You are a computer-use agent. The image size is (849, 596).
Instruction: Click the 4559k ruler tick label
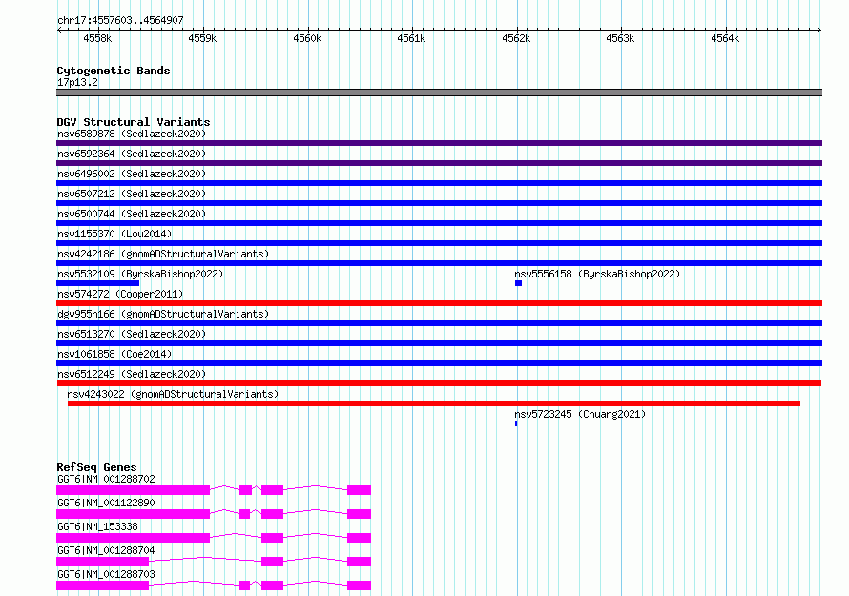[x=202, y=38]
